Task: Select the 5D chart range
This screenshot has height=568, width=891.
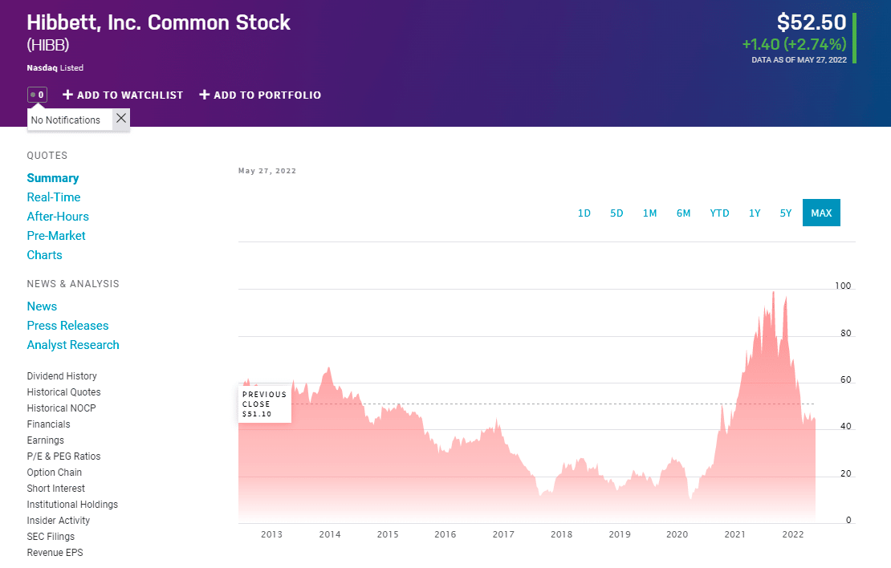Action: [x=616, y=213]
